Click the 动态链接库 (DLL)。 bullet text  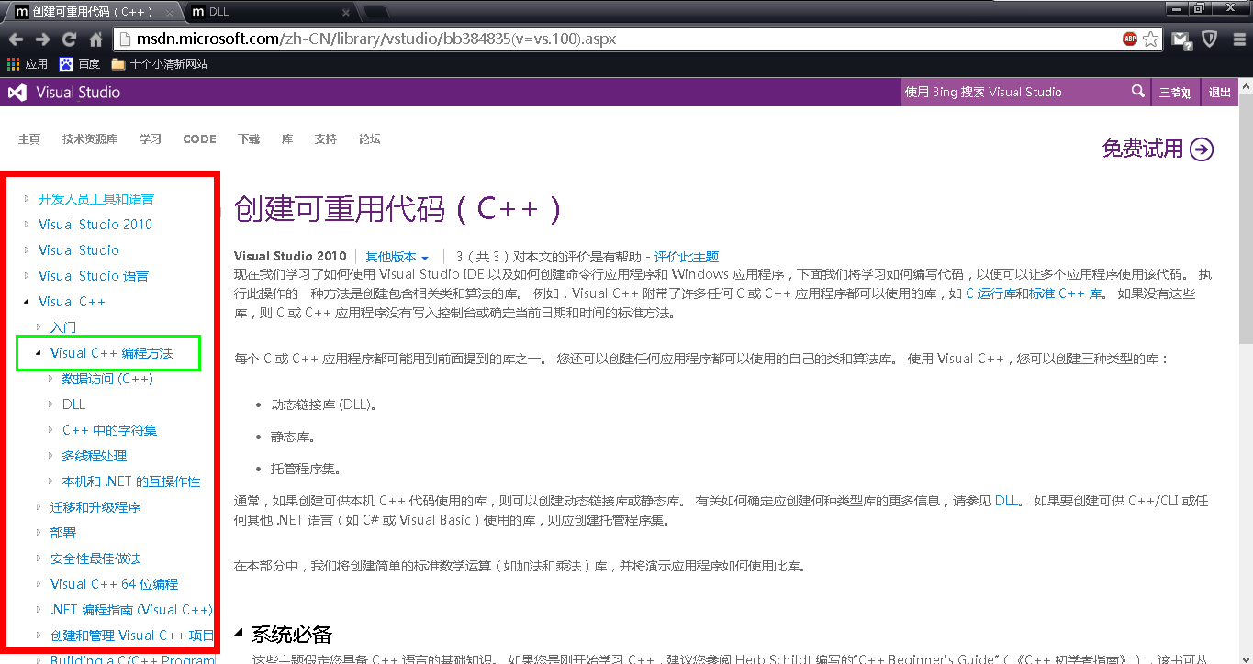pyautogui.click(x=324, y=404)
